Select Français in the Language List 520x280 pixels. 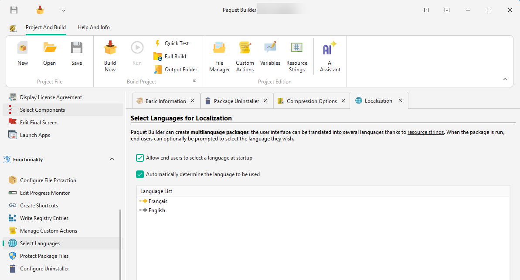pyautogui.click(x=157, y=201)
